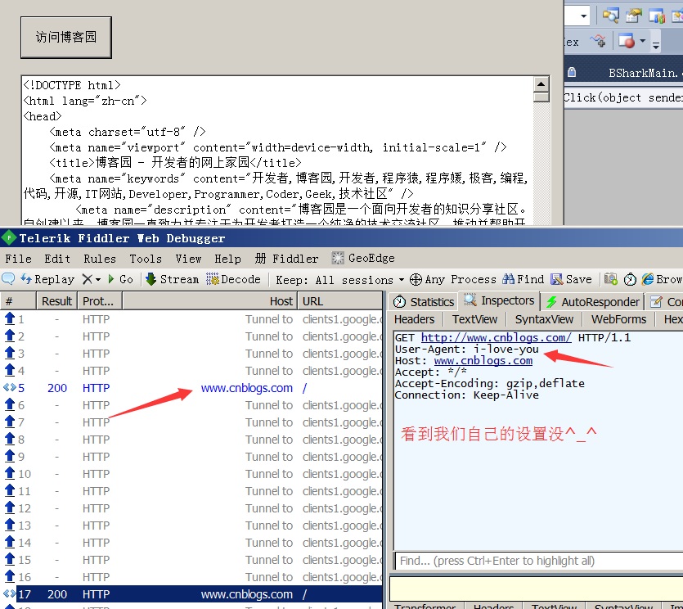Viewport: 683px width, 609px height.
Task: Open the combo box dropdown in Visual Studio toolbar
Action: 584,16
